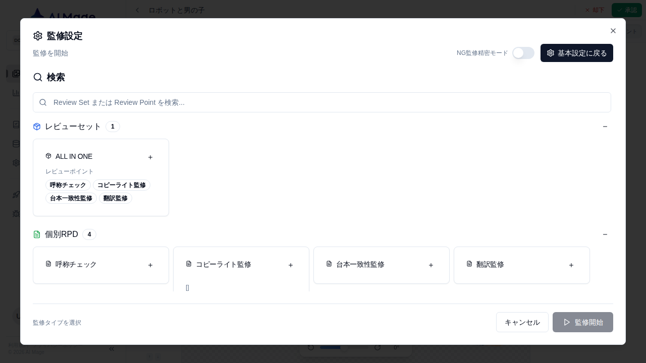The width and height of the screenshot is (646, 363).
Task: Click the gear icon beside 監修設定 title
Action: [x=38, y=36]
